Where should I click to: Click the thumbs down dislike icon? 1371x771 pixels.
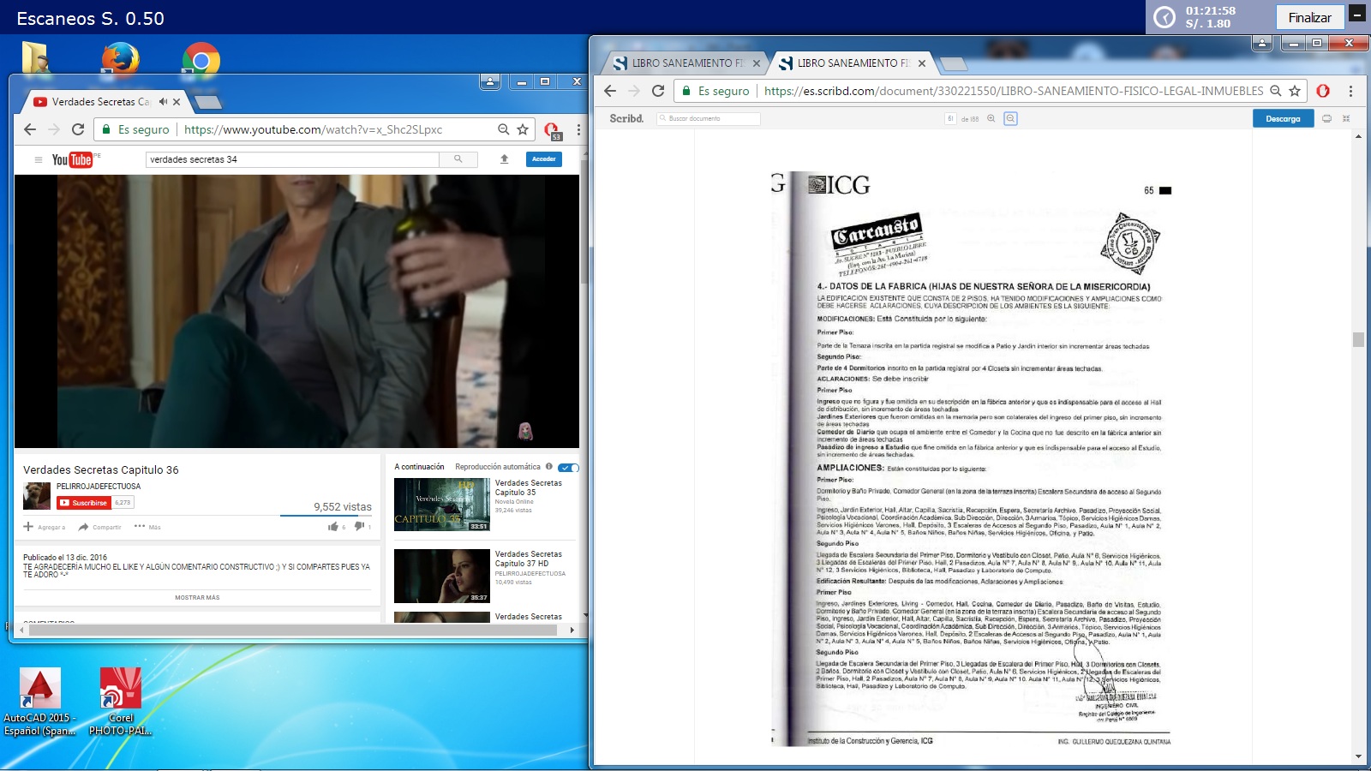click(359, 527)
